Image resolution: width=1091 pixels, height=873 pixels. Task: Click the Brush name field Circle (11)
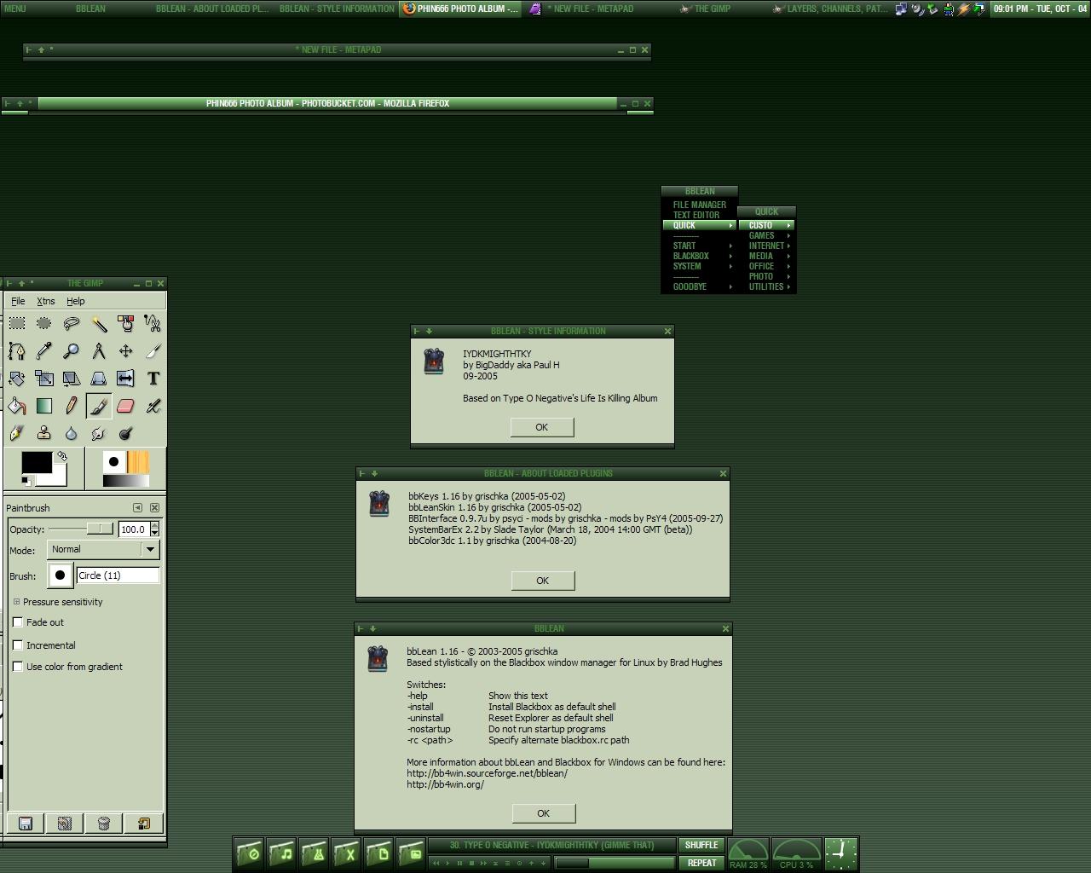point(118,575)
